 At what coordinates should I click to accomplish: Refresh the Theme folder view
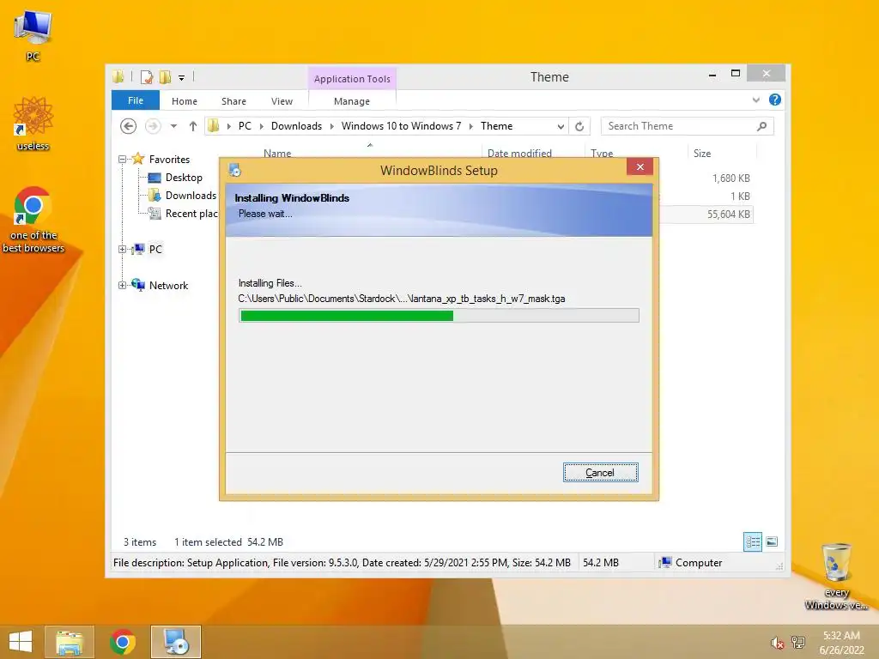click(x=579, y=126)
